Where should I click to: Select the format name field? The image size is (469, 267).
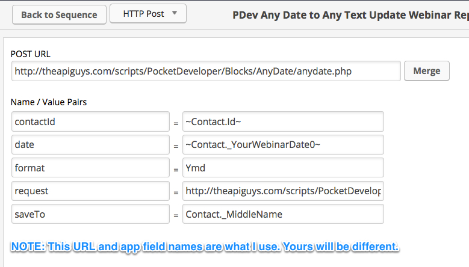[x=90, y=168]
